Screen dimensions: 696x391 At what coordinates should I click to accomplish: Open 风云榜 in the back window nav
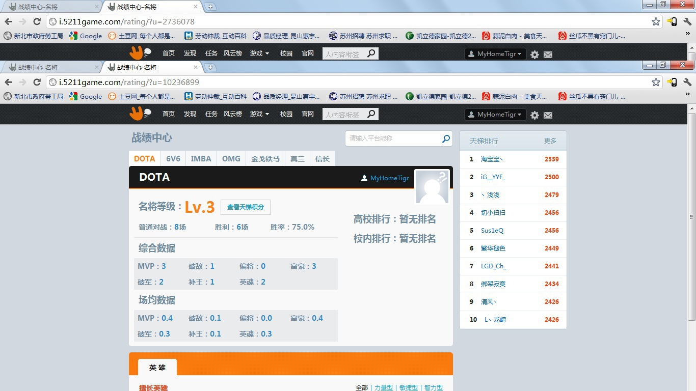(233, 53)
